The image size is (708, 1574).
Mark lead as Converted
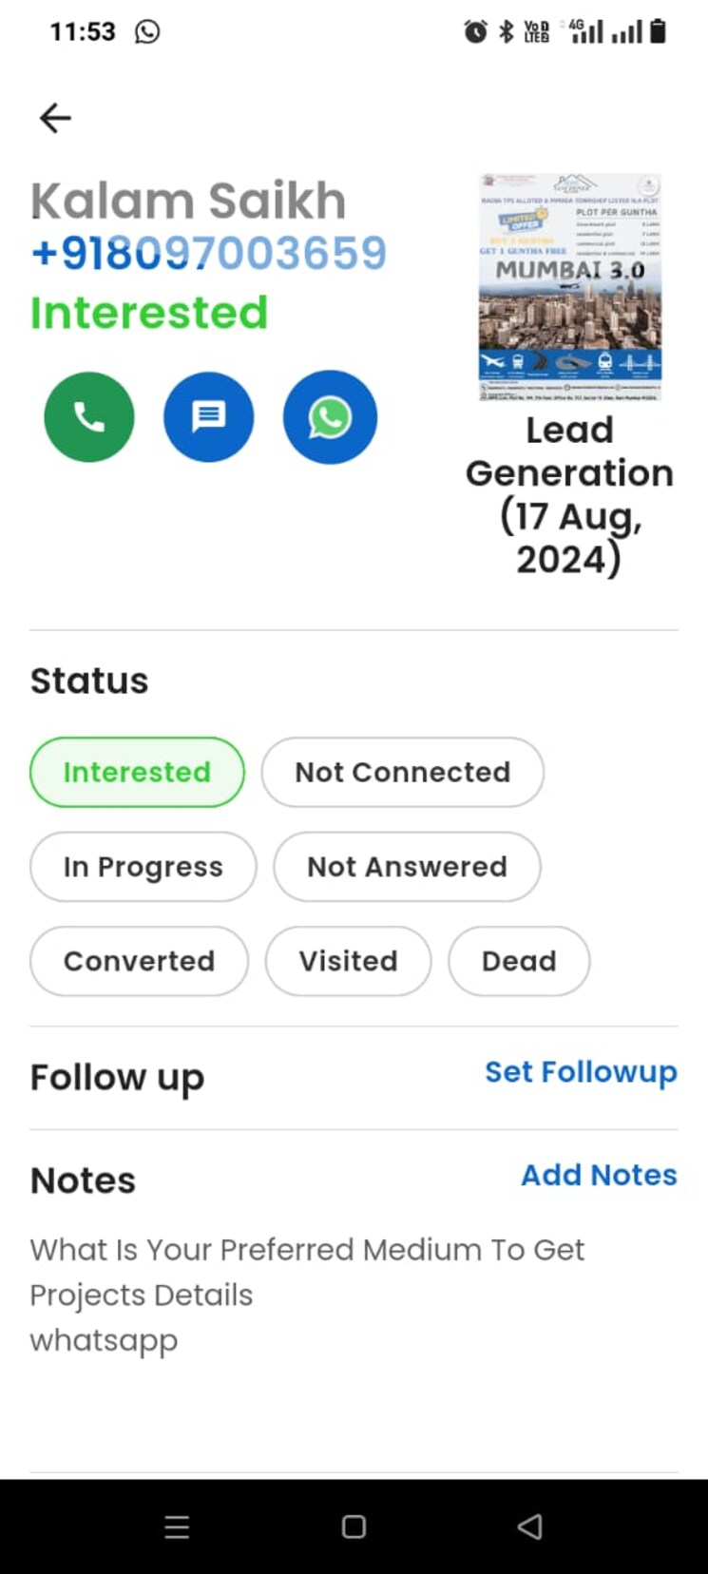point(139,961)
